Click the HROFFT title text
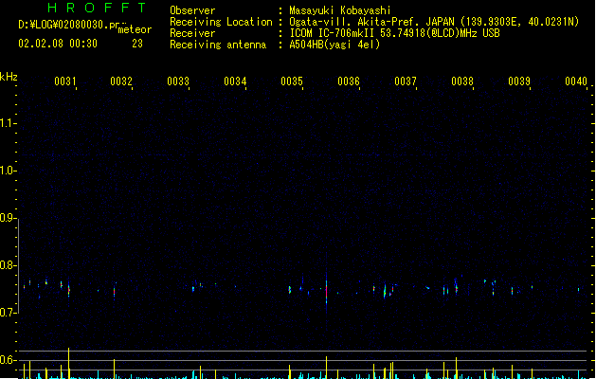Screen dimensions: 596x379 tap(97, 8)
